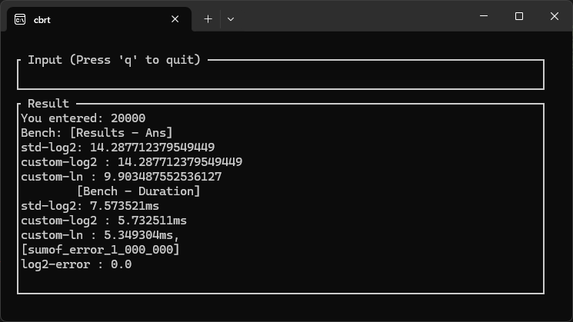Click the Result panel title
Screen dimensions: 573x322
[x=48, y=104]
